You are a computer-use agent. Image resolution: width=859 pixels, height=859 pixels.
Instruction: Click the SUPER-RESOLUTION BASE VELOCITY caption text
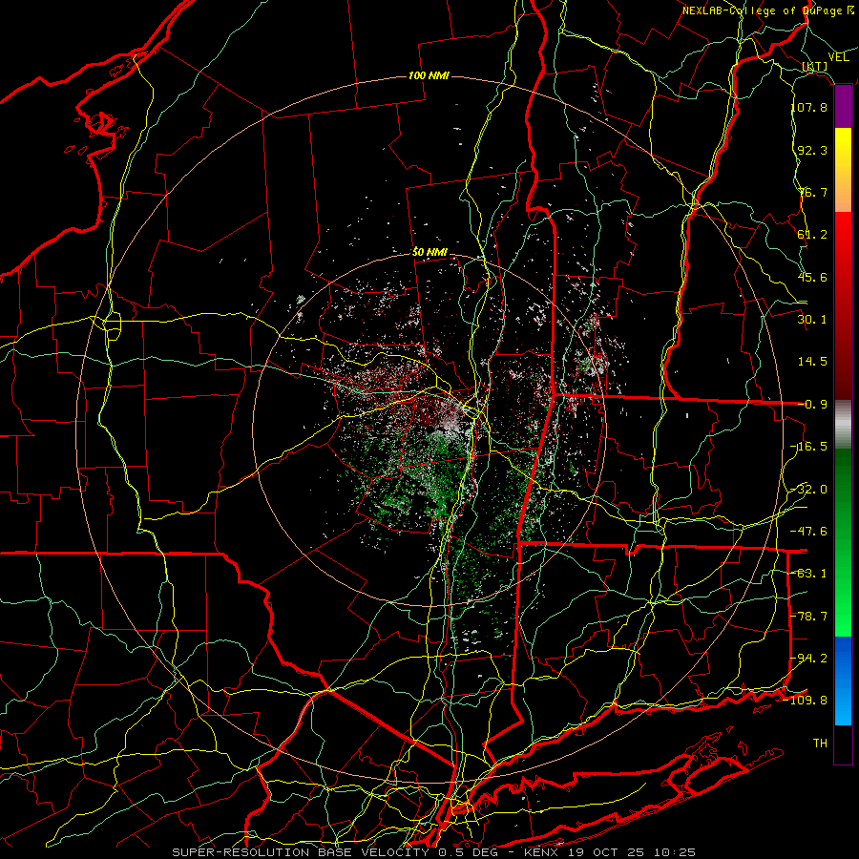tap(301, 852)
